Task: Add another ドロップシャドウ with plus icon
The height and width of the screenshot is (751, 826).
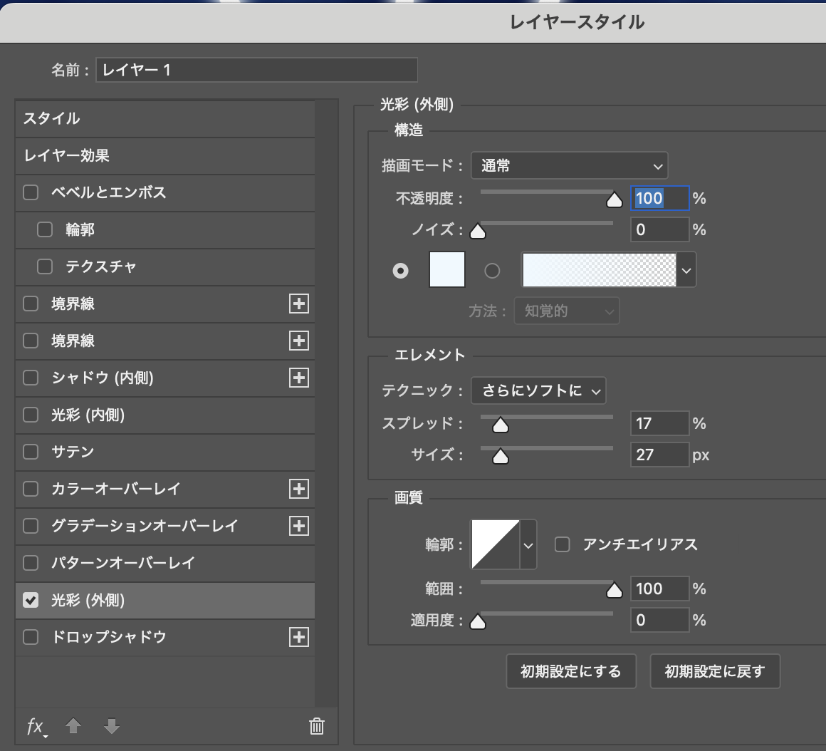Action: click(x=299, y=637)
